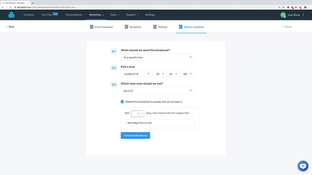The width and height of the screenshot is (312, 175).
Task: Increase wait days with the up arrow
Action: pyautogui.click(x=142, y=112)
